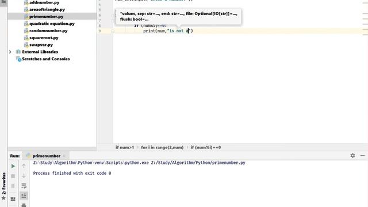This screenshot has height=207, width=368.
Task: Click 'Process finished with exit code 0' text
Action: pos(72,173)
